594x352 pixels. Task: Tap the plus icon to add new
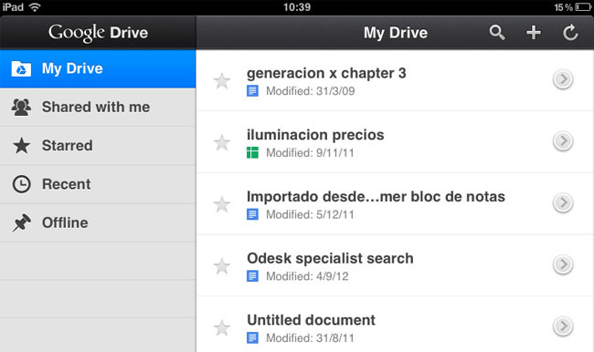click(534, 33)
